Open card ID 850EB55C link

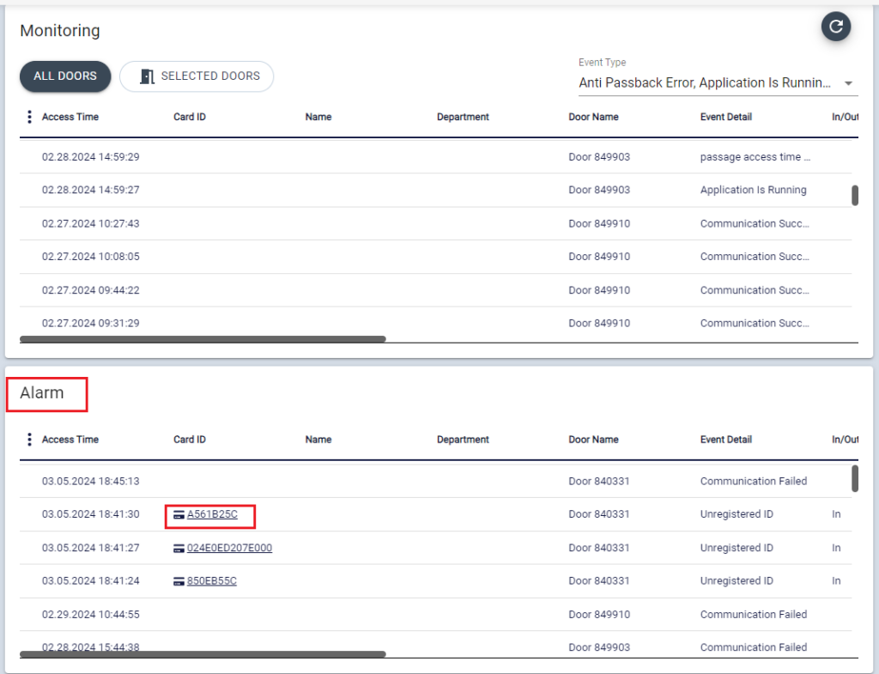[212, 581]
